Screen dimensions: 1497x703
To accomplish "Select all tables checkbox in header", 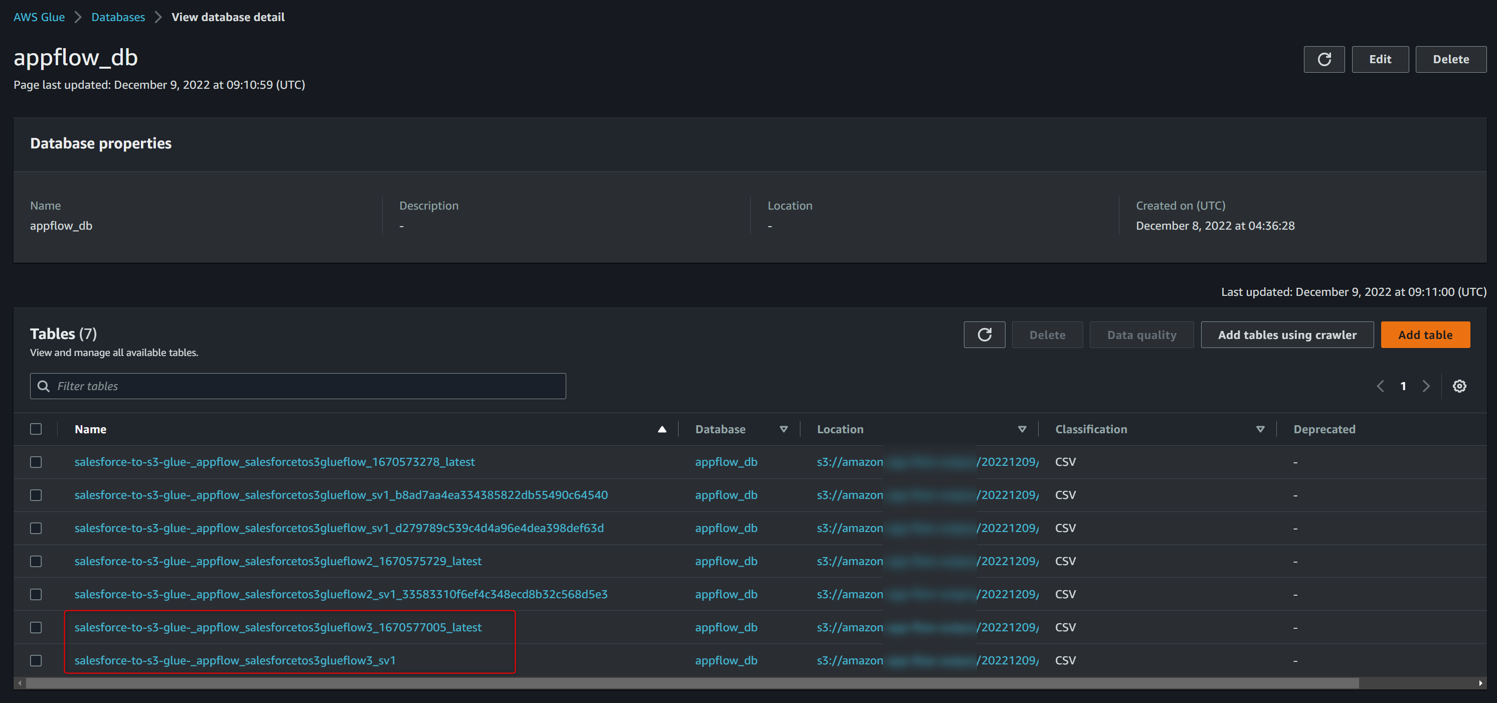I will (36, 429).
